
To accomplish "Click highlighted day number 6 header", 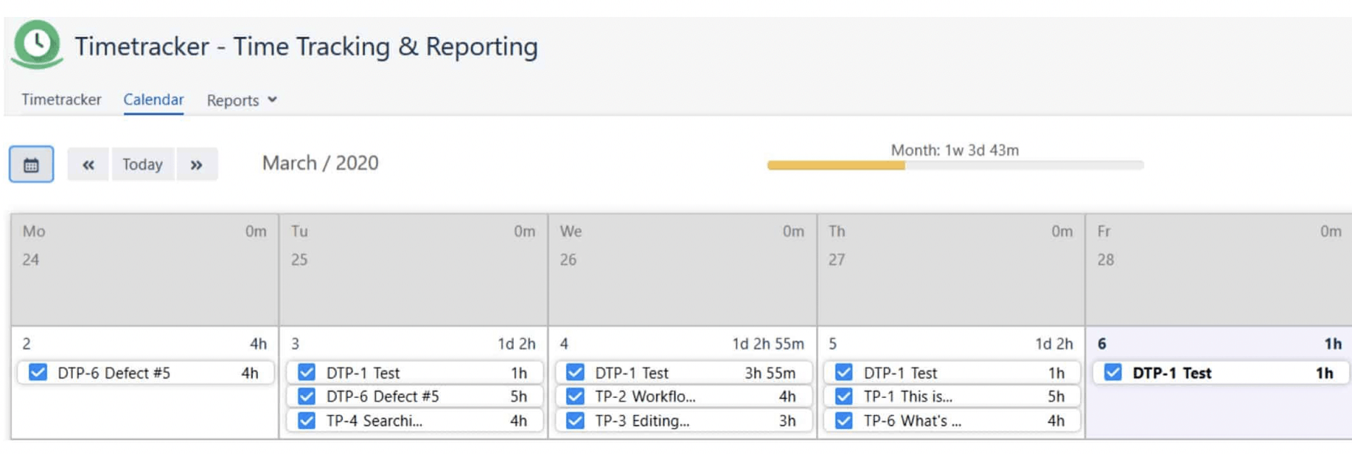I will (x=1101, y=344).
